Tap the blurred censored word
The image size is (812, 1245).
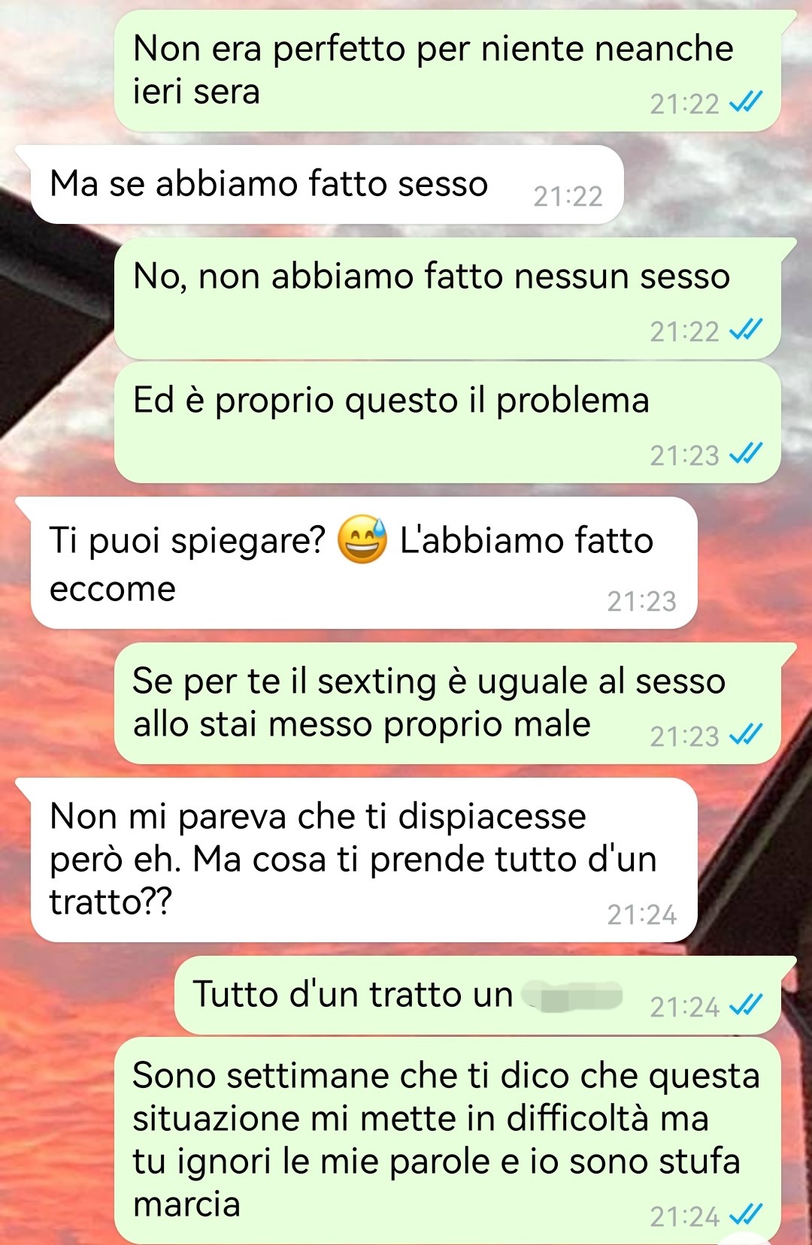(x=574, y=996)
